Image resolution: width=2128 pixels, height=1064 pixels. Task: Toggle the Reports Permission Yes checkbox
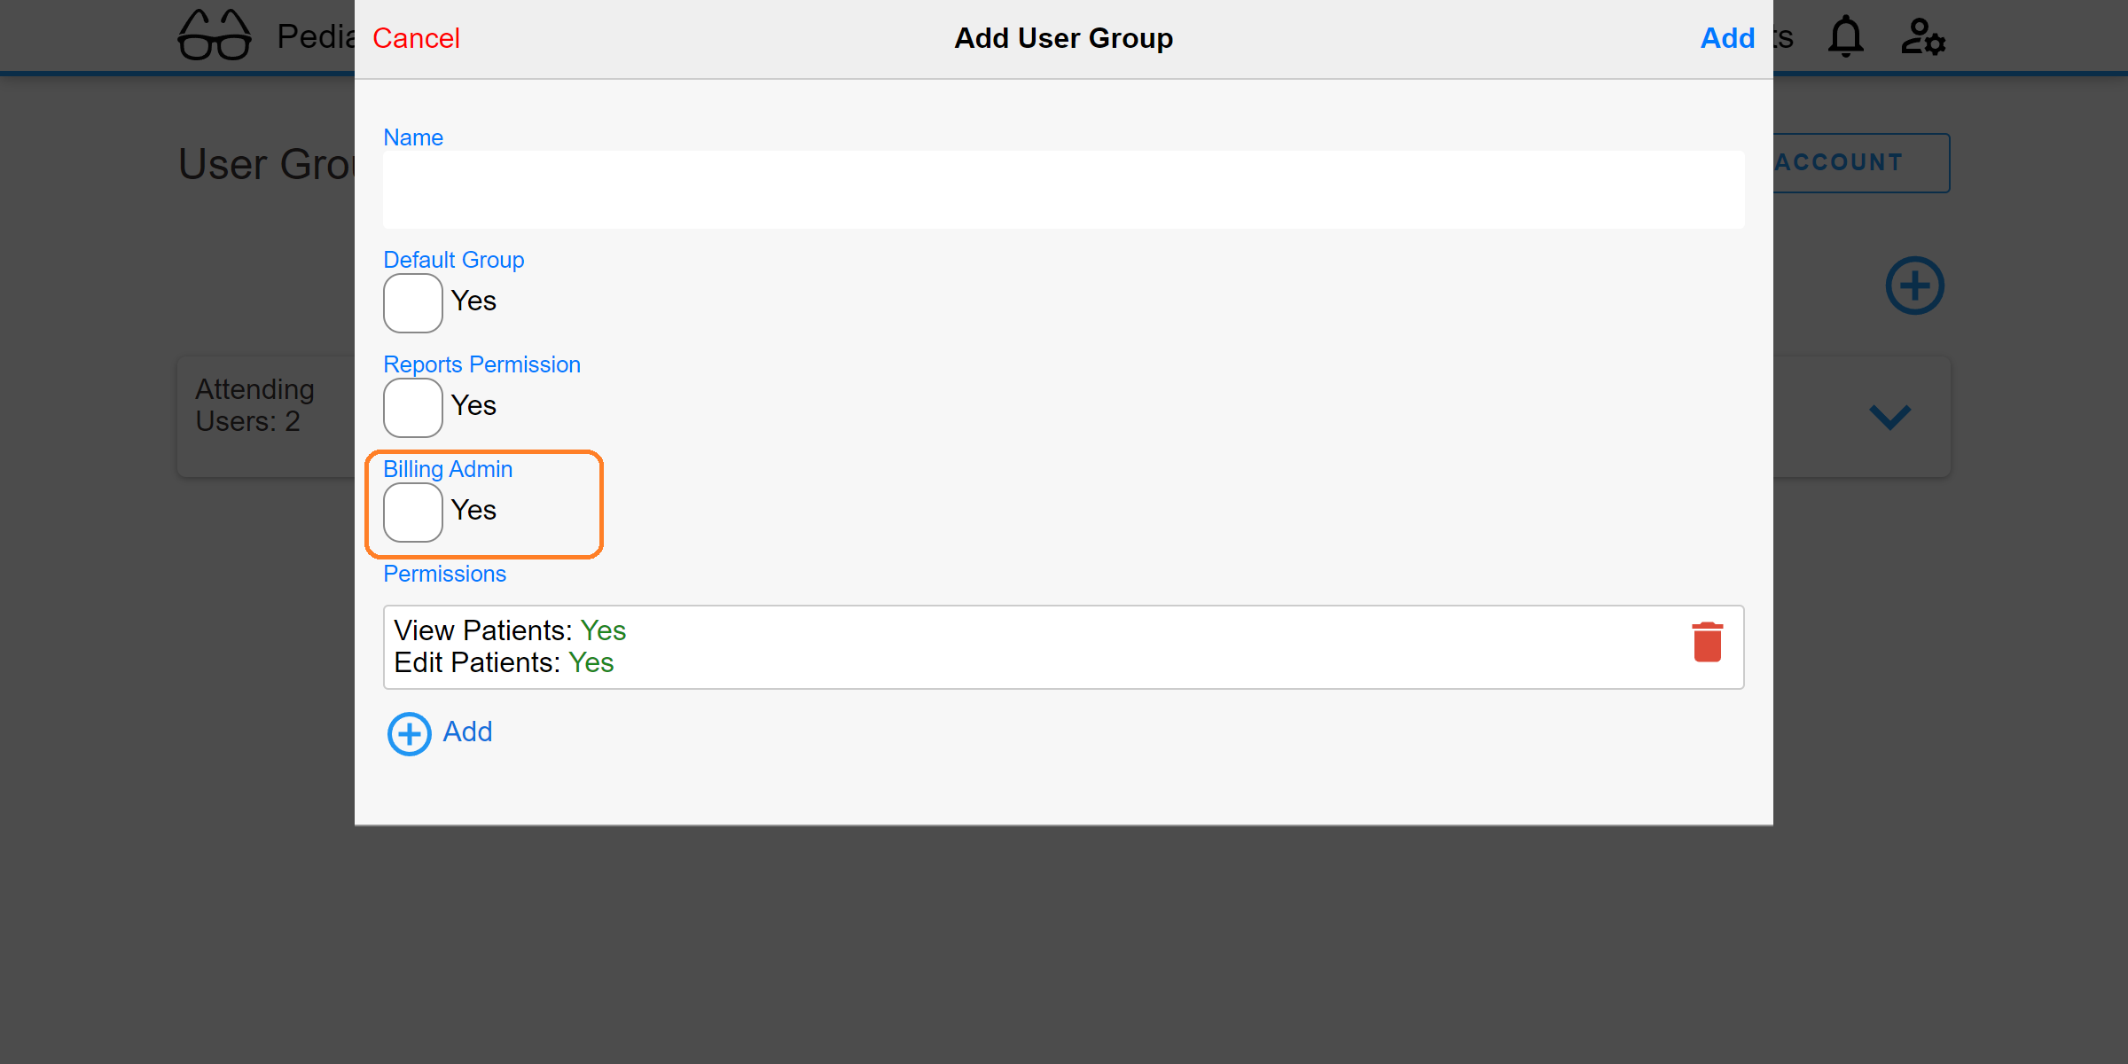click(x=411, y=407)
